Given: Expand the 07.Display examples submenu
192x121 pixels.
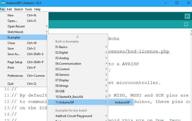Looking at the screenshot, I should [78, 80].
